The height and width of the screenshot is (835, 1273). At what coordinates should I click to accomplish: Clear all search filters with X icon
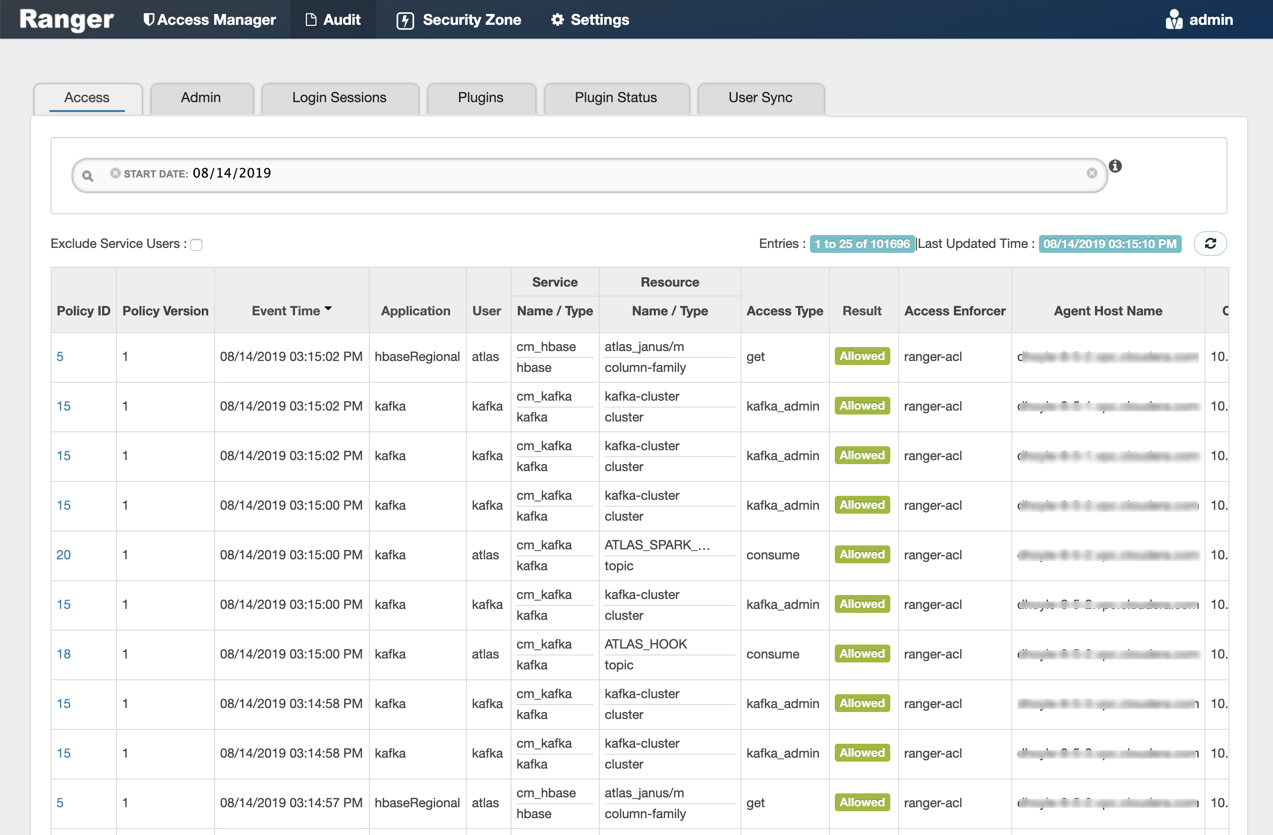pos(1092,173)
